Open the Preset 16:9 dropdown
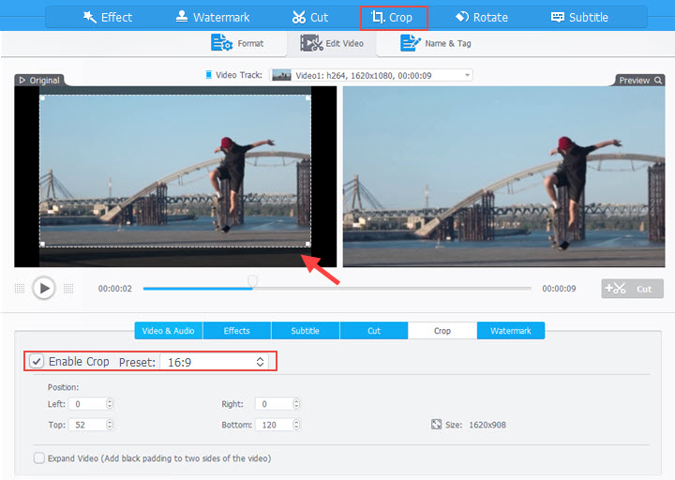The width and height of the screenshot is (675, 480). pos(214,362)
